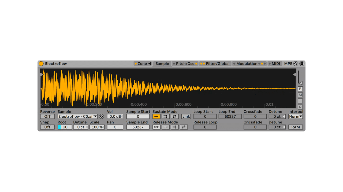
Task: Collapse the Zone section via its arrow
Action: tap(149, 63)
